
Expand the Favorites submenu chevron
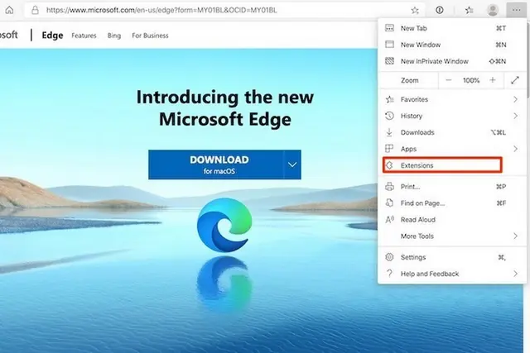[x=515, y=99]
